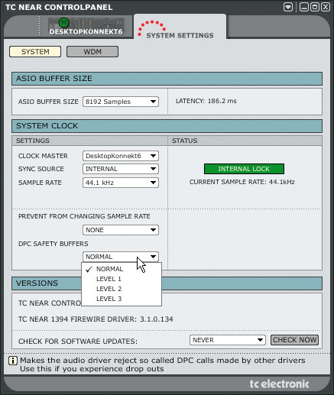Click the DPC Safety Buffers dropdown arrow
This screenshot has width=334, height=395.
153,257
